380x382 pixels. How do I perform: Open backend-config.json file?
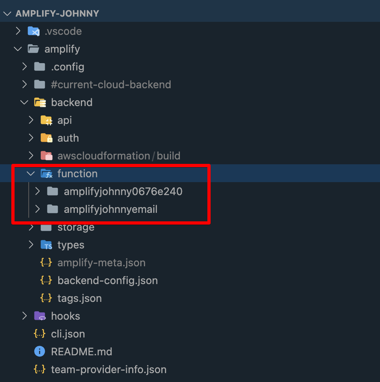(108, 280)
